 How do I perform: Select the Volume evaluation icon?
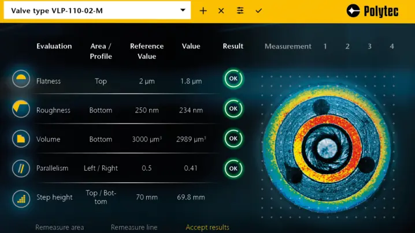click(21, 138)
